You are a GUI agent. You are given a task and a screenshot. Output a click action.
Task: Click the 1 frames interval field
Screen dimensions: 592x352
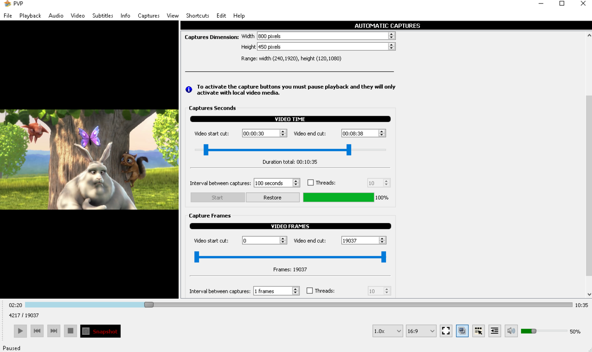pyautogui.click(x=273, y=291)
